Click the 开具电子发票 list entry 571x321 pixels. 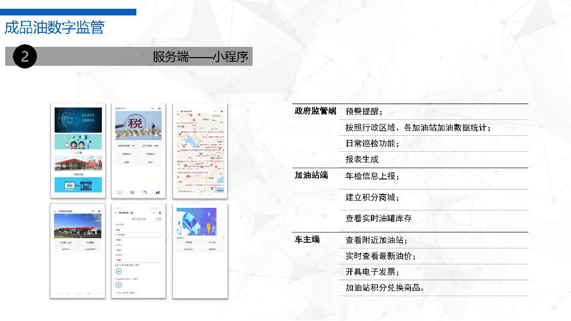pos(372,272)
